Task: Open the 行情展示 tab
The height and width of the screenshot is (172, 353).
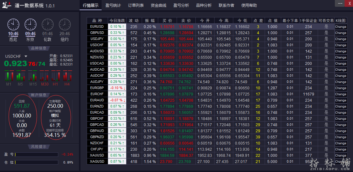Action: [x=91, y=5]
